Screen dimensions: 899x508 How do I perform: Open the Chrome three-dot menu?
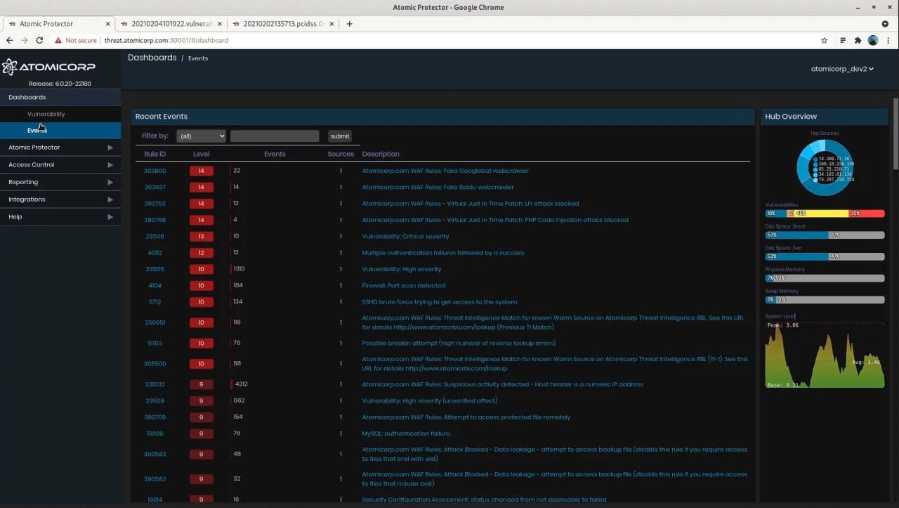pos(888,41)
